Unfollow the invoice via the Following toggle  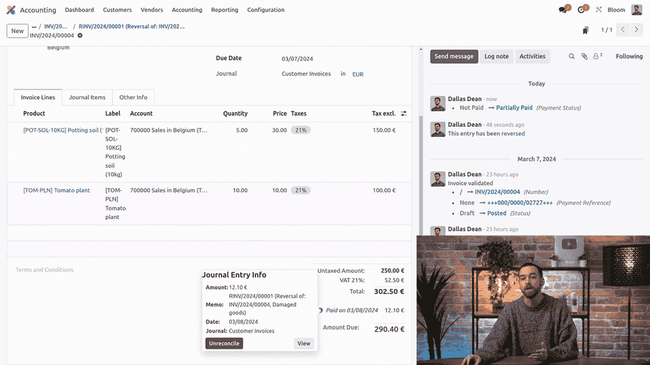click(x=628, y=56)
